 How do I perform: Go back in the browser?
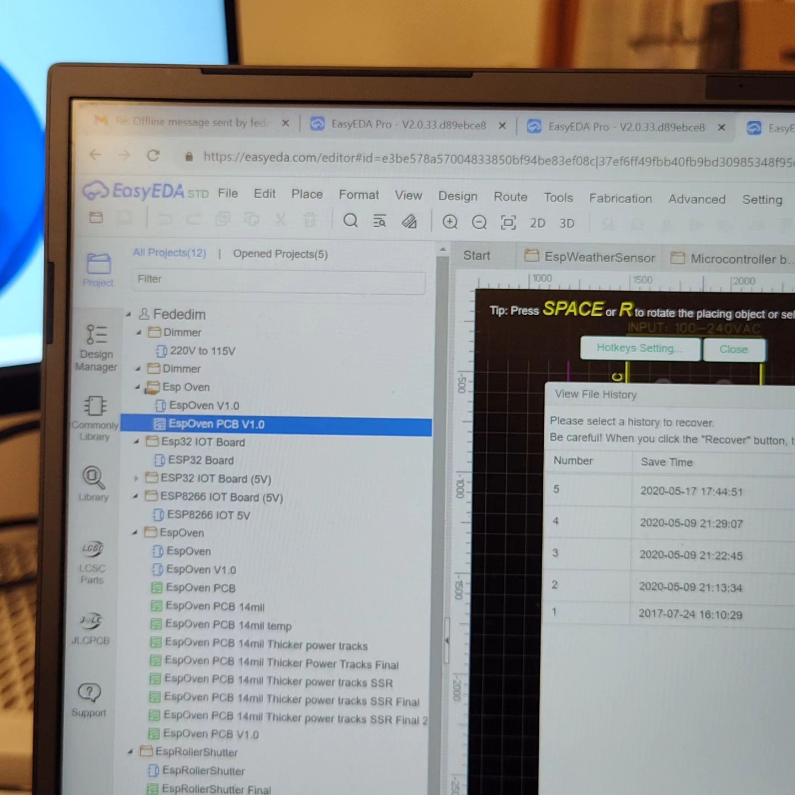click(95, 155)
